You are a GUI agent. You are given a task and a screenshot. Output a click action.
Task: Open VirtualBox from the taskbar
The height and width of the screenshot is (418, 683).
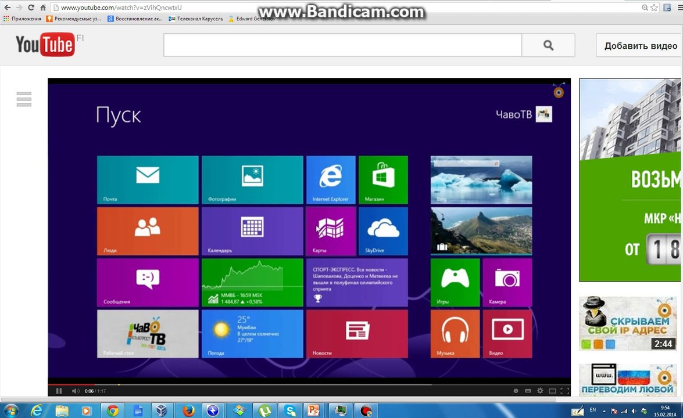pos(162,410)
